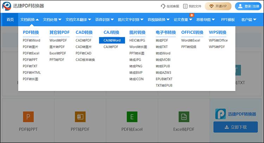Choose 转成ICON entry
Screen dimensions: 264x143
136,79
